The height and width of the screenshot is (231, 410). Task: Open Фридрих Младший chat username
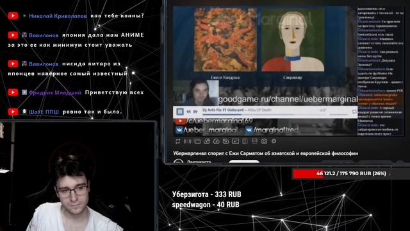coord(55,92)
